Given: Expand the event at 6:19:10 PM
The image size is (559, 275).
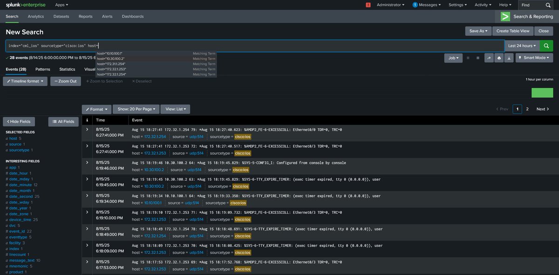Looking at the screenshot, I should (87, 212).
